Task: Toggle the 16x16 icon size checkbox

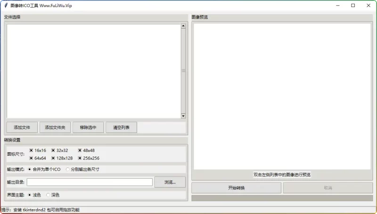Action: pyautogui.click(x=31, y=150)
